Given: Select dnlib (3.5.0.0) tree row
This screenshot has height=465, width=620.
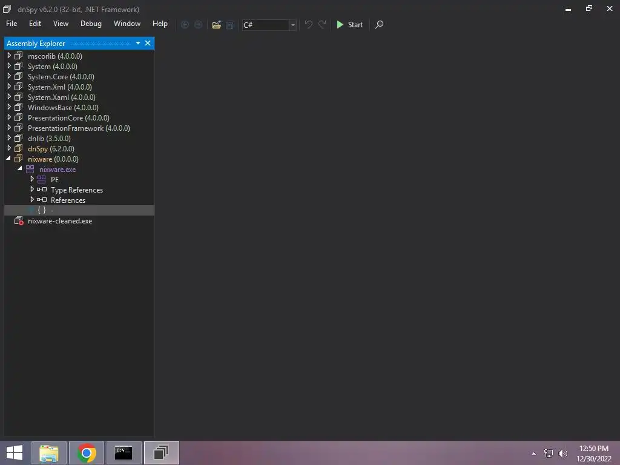Looking at the screenshot, I should click(79, 139).
